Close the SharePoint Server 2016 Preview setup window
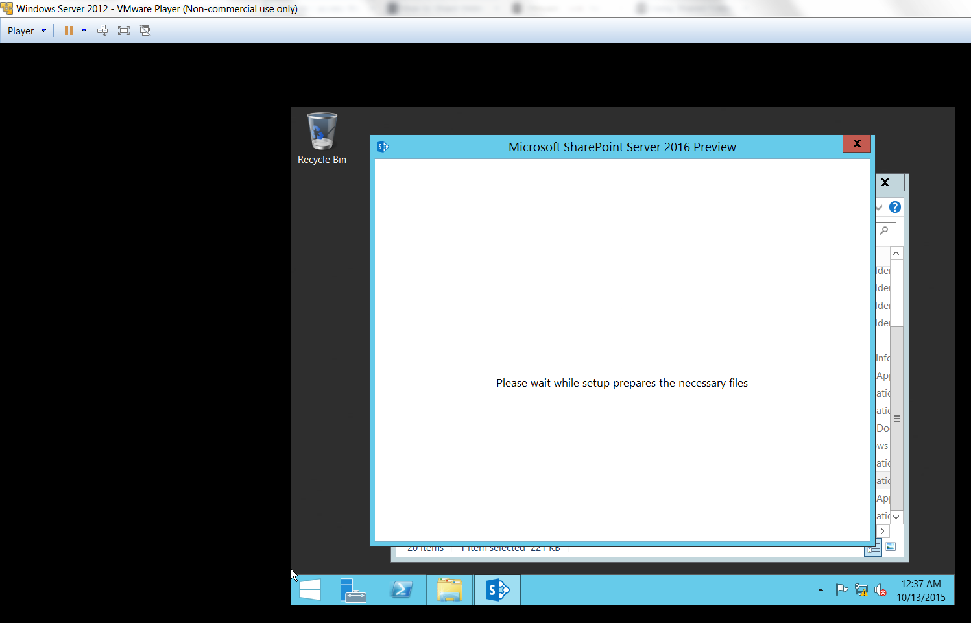 click(x=857, y=143)
